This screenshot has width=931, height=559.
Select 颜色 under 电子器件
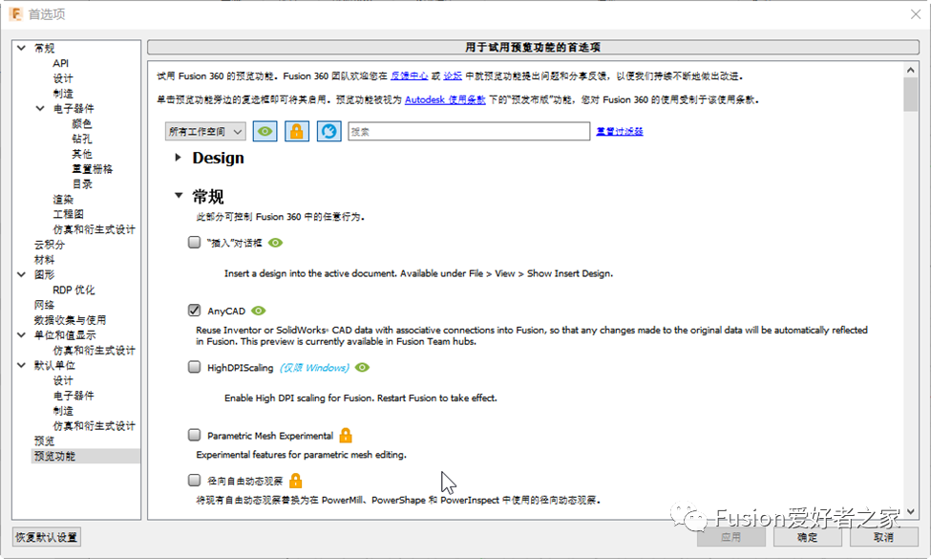82,123
